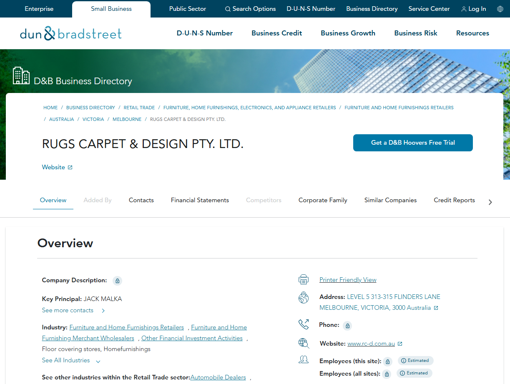Open D-U-N-S Number in top utility bar
This screenshot has height=384, width=510.
tap(311, 9)
